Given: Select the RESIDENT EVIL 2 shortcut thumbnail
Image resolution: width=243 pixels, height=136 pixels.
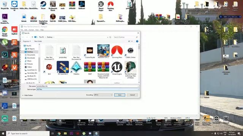Looking at the screenshot, I should point(103,51).
